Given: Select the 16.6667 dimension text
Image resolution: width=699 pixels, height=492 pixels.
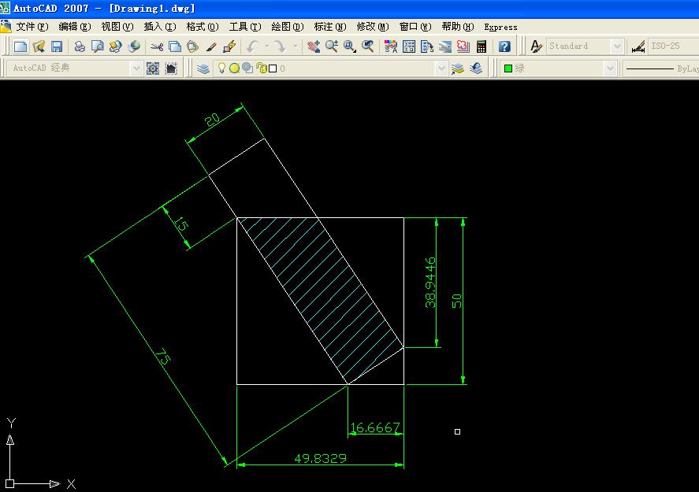Looking at the screenshot, I should coord(375,428).
